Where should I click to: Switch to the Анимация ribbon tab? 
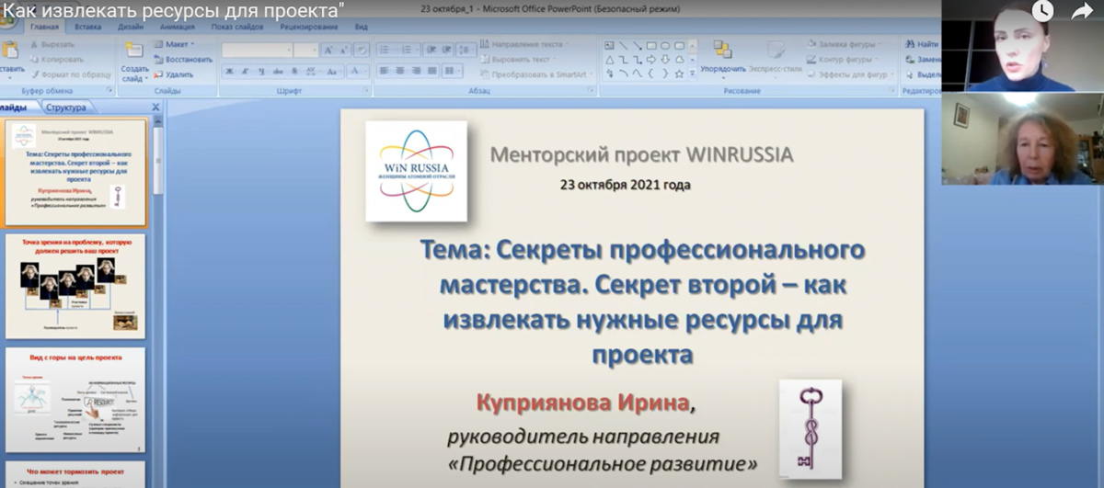click(178, 27)
